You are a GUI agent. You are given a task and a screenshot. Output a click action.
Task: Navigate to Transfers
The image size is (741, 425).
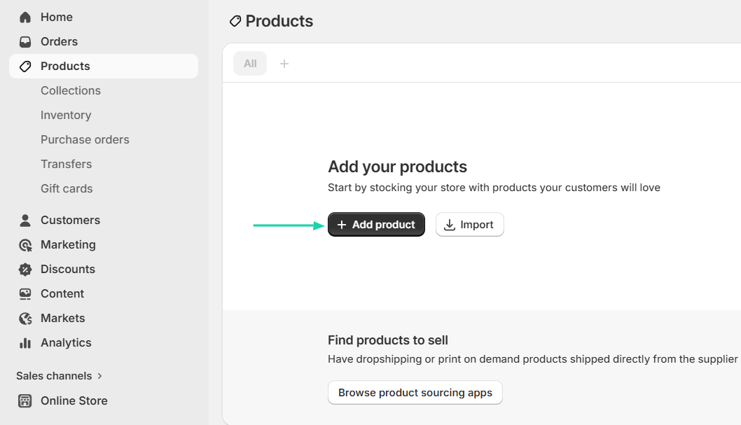pos(66,164)
